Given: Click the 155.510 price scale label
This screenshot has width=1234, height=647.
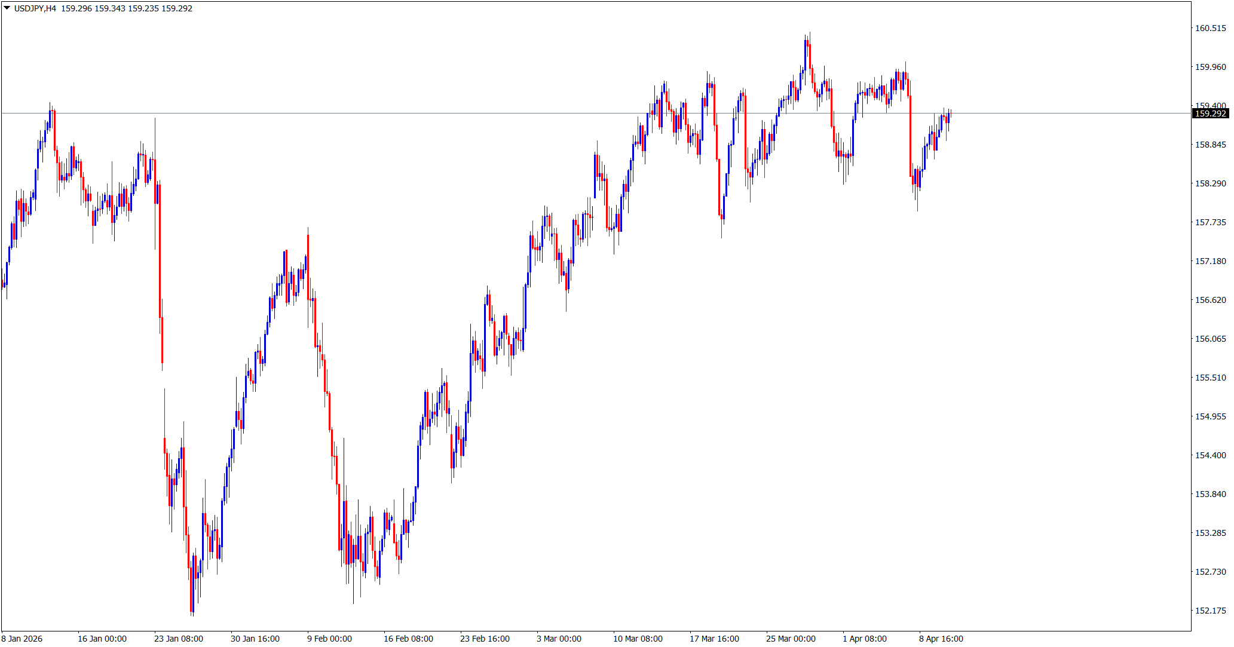Looking at the screenshot, I should (1210, 378).
